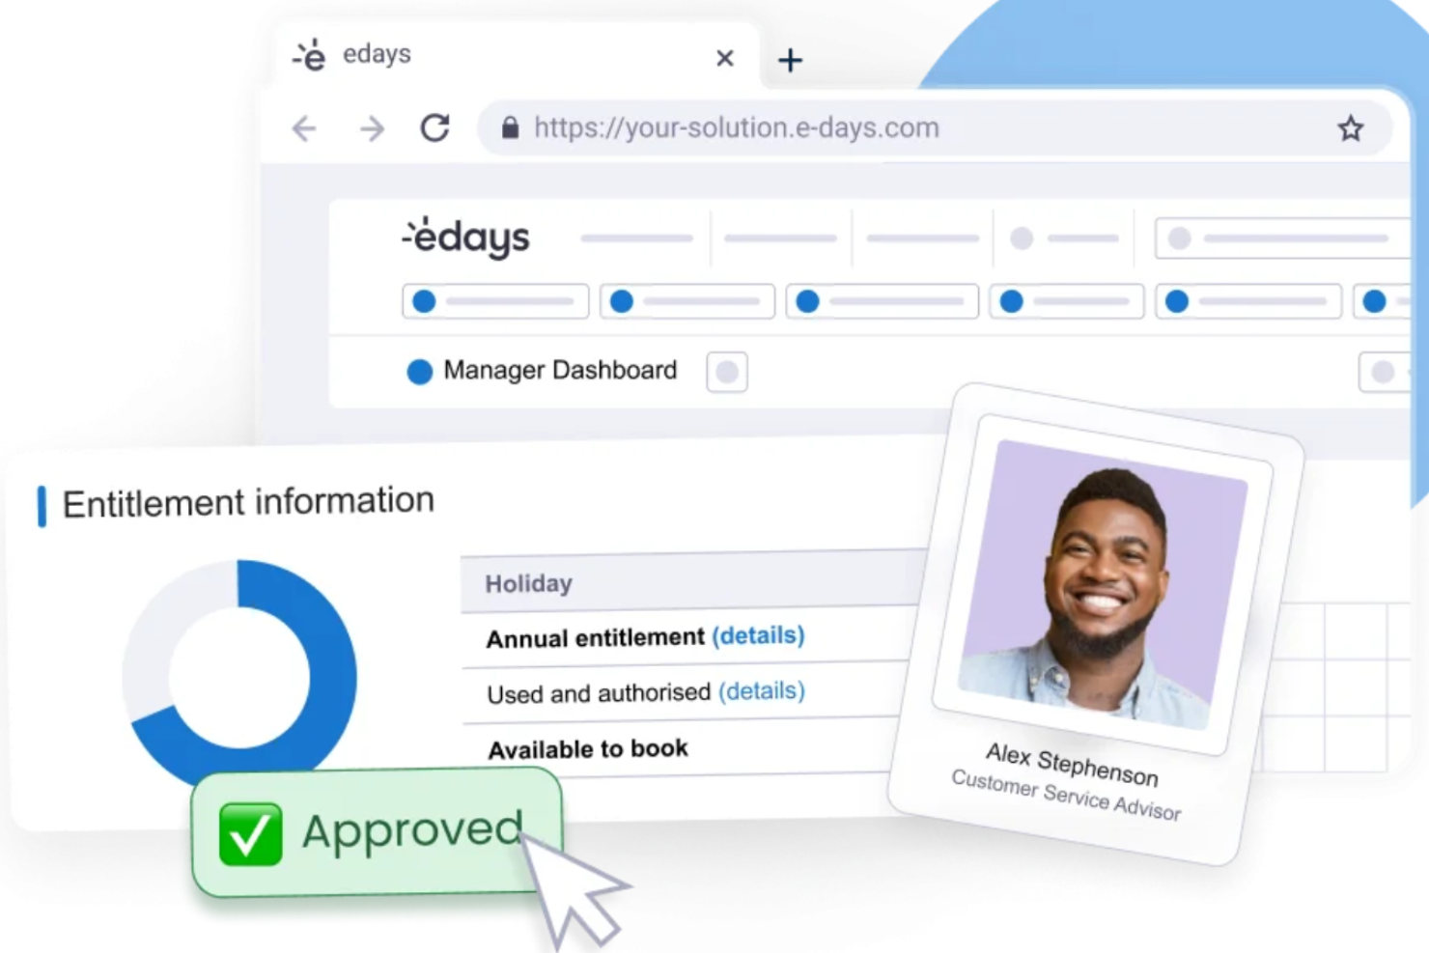The image size is (1429, 953).
Task: Click the edays logo in page header
Action: coord(465,237)
